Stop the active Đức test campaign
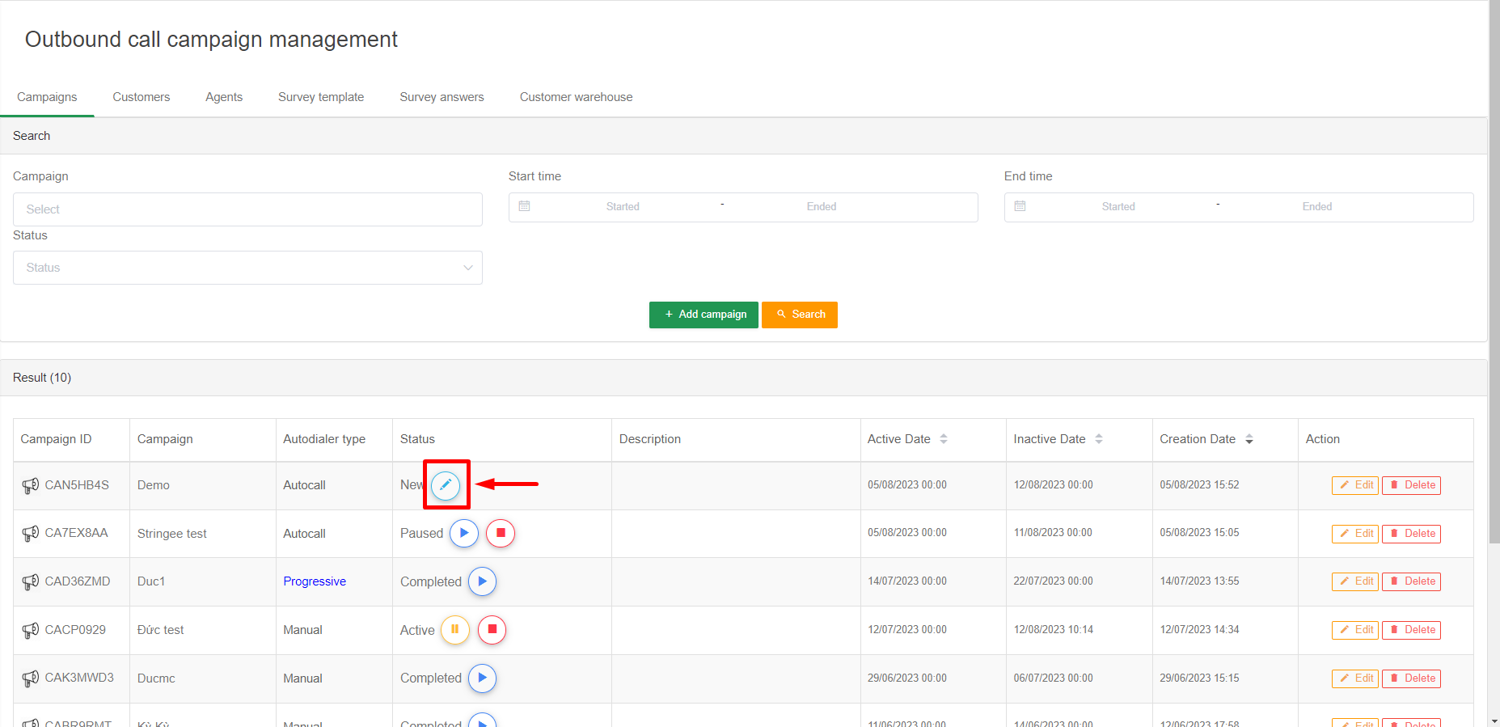Image resolution: width=1500 pixels, height=727 pixels. (x=492, y=629)
